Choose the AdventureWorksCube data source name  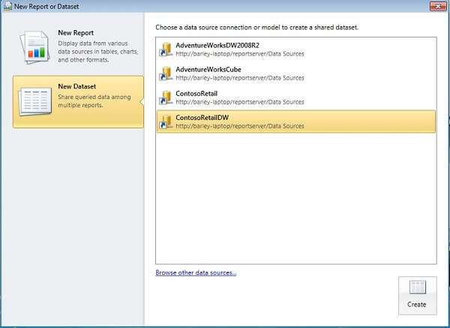click(208, 70)
